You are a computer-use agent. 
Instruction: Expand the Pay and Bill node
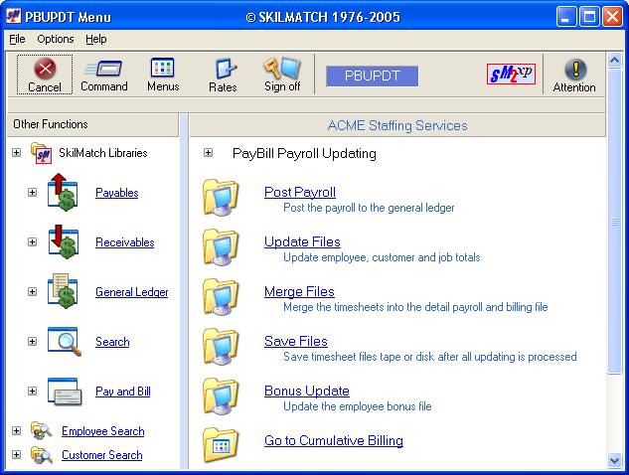point(33,392)
